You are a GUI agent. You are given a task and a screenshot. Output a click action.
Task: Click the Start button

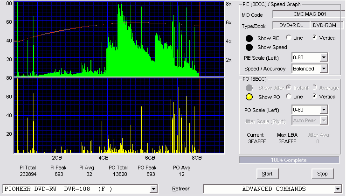tap(268, 174)
